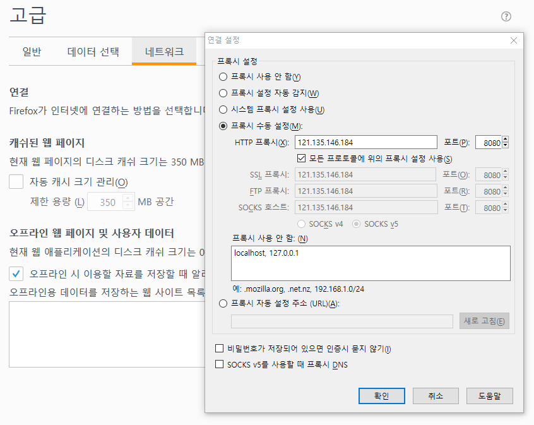The width and height of the screenshot is (534, 425).
Task: Uncheck 모든 프로토콜에 위의 프록시 설정 사용
Action: click(x=300, y=159)
